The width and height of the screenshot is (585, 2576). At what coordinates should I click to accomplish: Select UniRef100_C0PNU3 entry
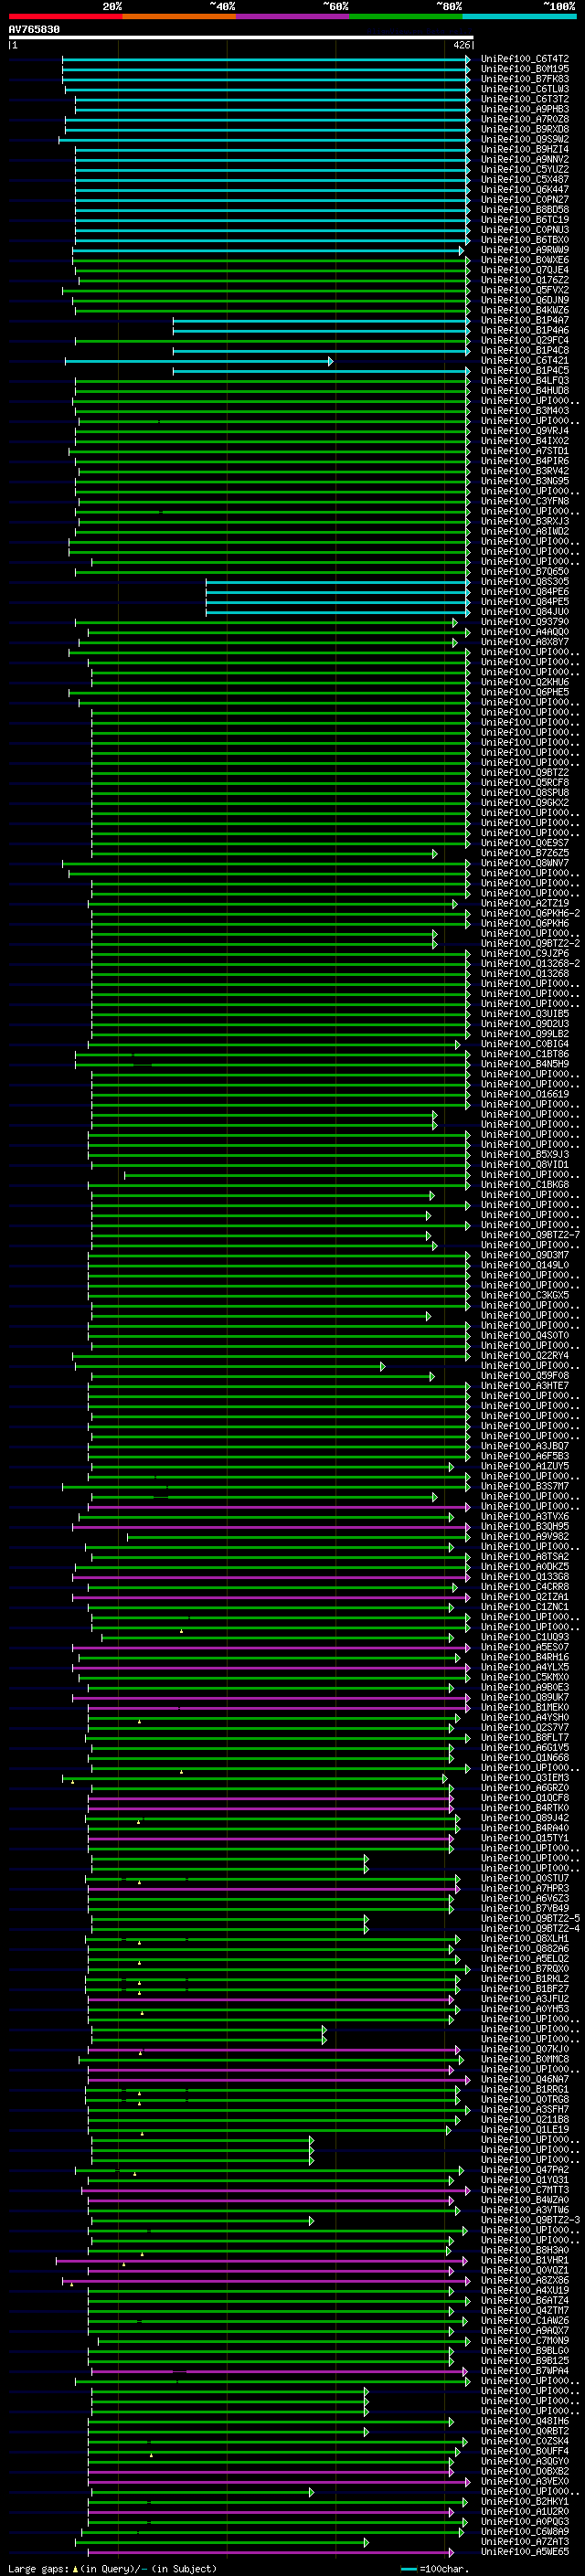click(525, 230)
